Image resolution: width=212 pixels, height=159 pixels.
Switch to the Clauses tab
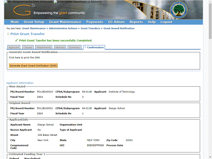pyautogui.click(x=28, y=47)
